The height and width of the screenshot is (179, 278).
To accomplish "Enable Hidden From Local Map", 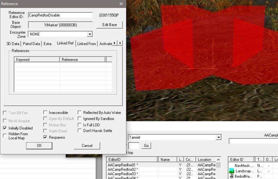I will [5, 136].
